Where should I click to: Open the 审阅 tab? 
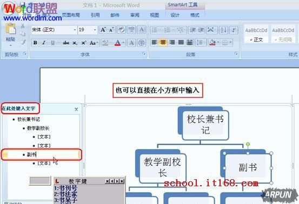(135, 15)
